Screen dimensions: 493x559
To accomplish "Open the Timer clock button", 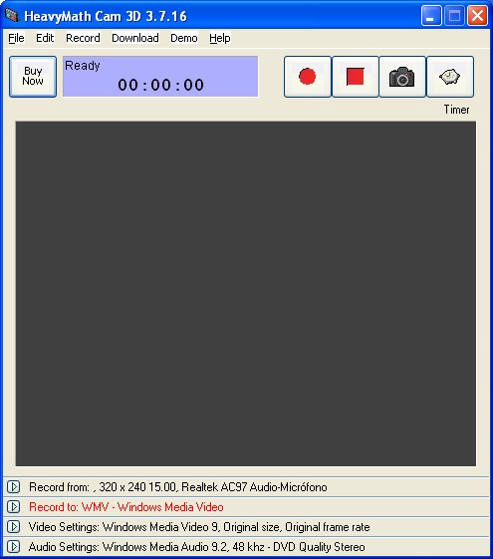I will click(x=450, y=77).
